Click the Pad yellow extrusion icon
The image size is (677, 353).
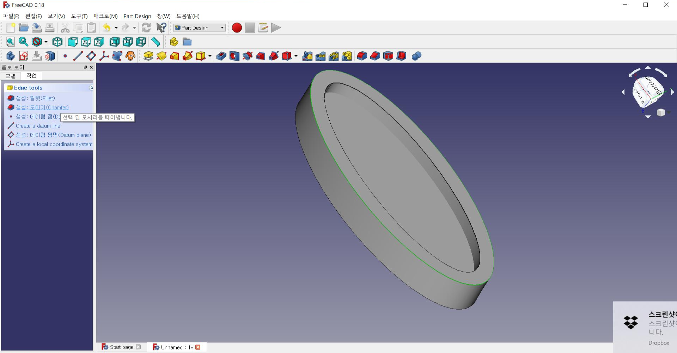pos(148,56)
